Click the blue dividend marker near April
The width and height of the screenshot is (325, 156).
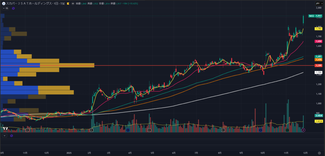point(128,130)
